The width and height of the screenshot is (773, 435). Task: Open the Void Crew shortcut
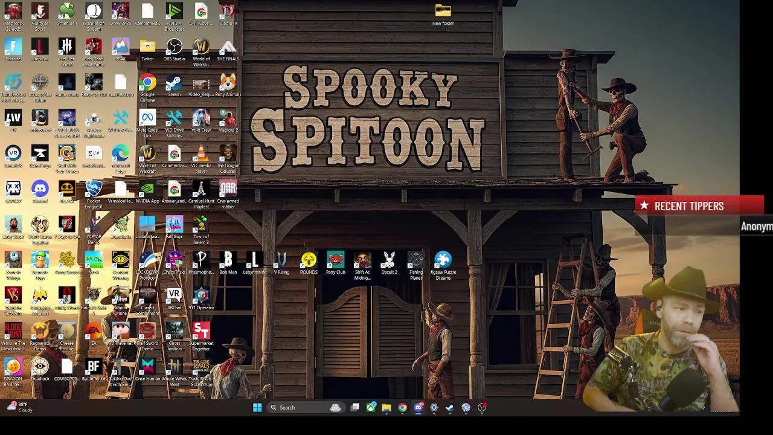(x=201, y=121)
